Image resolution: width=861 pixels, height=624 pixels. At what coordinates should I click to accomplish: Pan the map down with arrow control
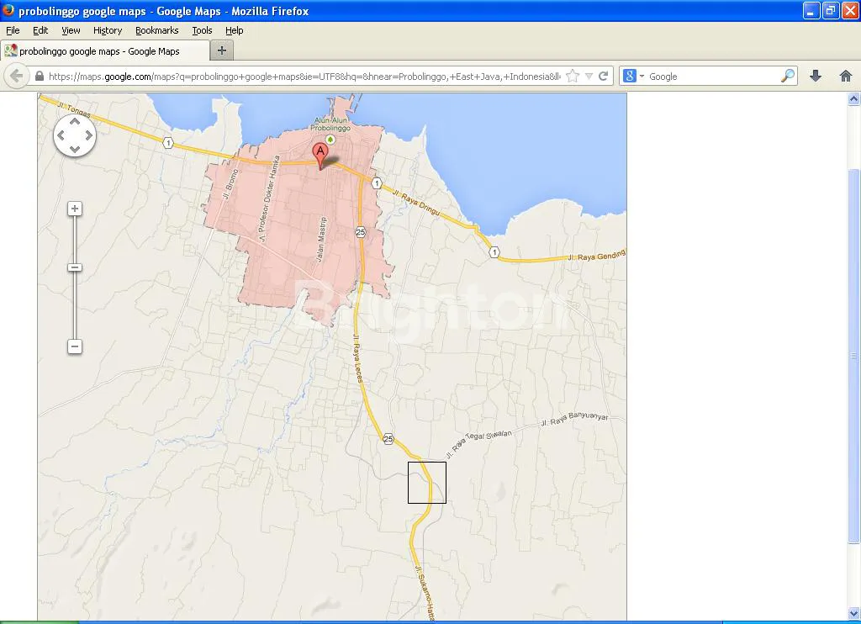[75, 149]
